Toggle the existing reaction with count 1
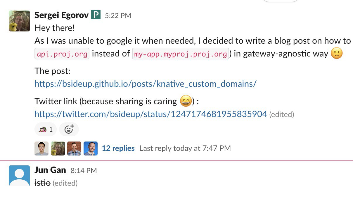 (x=46, y=129)
